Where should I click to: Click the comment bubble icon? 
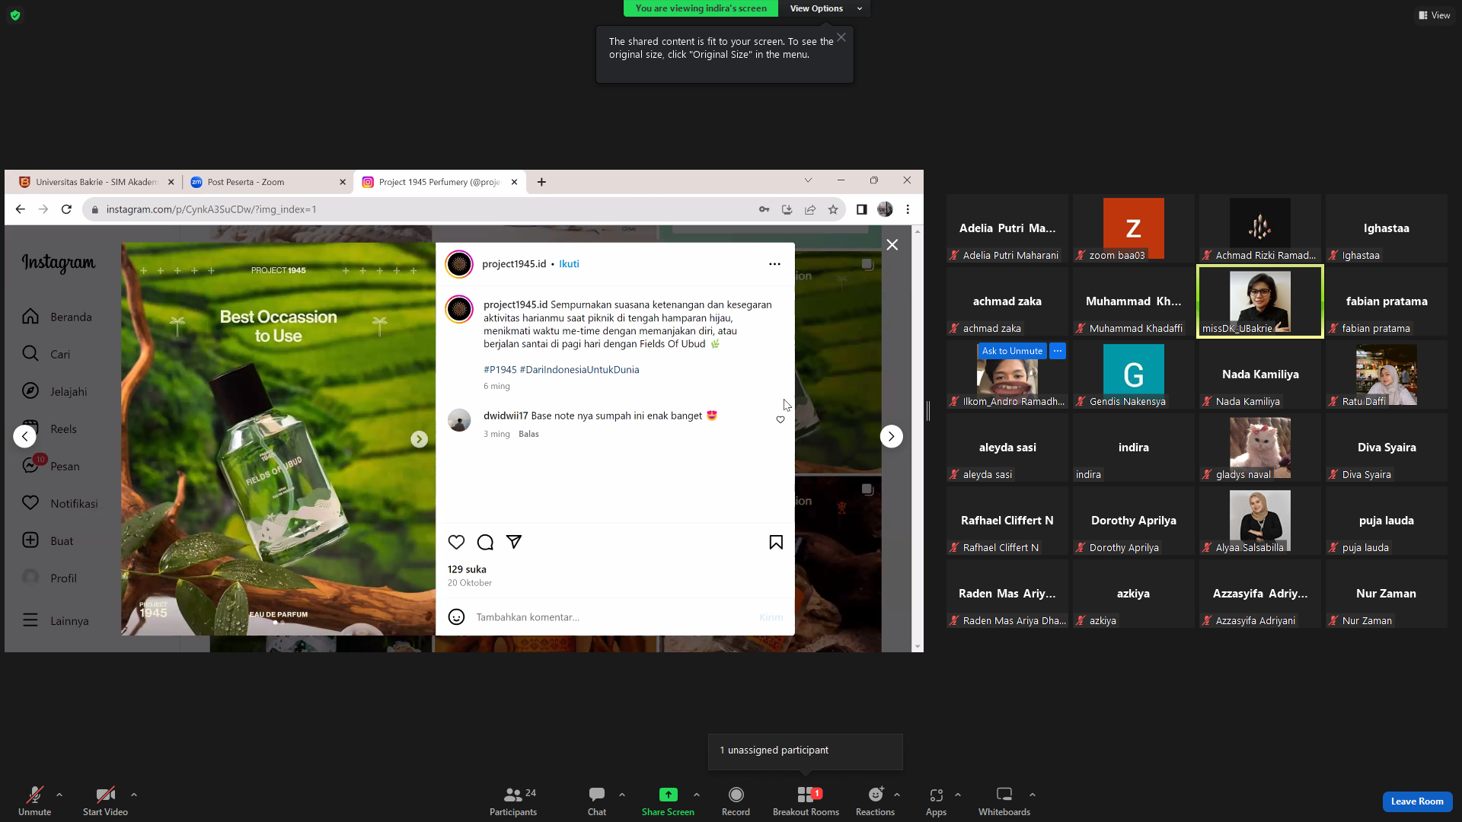click(485, 542)
